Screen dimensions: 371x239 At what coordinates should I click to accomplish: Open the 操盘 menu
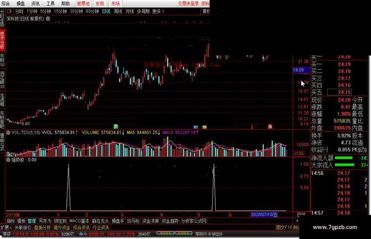pyautogui.click(x=21, y=3)
